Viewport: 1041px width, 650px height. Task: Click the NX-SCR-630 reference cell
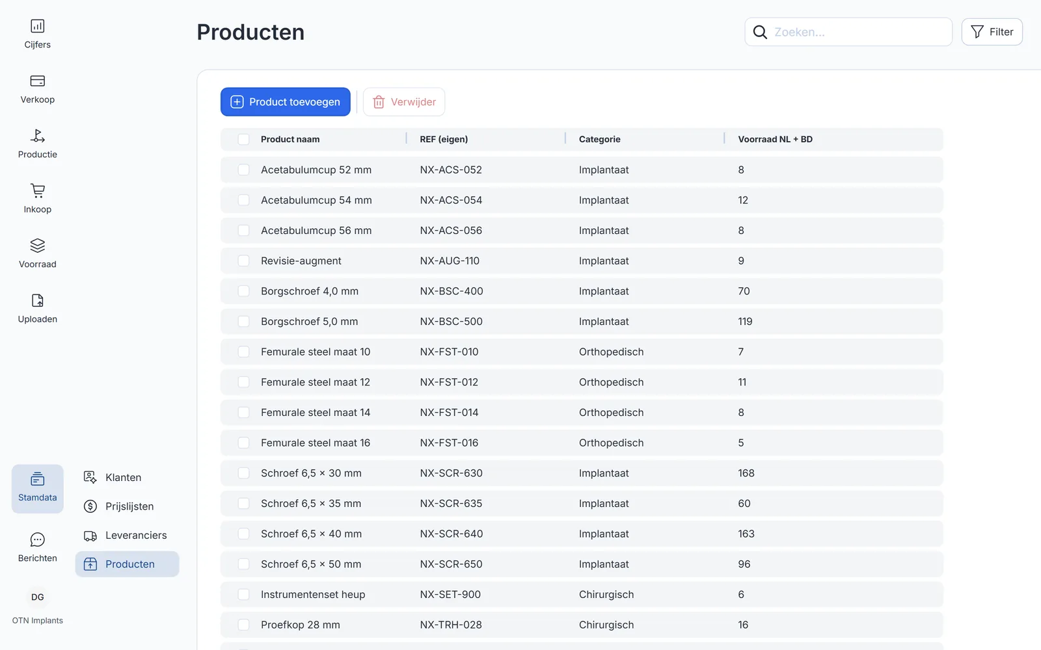pos(451,473)
